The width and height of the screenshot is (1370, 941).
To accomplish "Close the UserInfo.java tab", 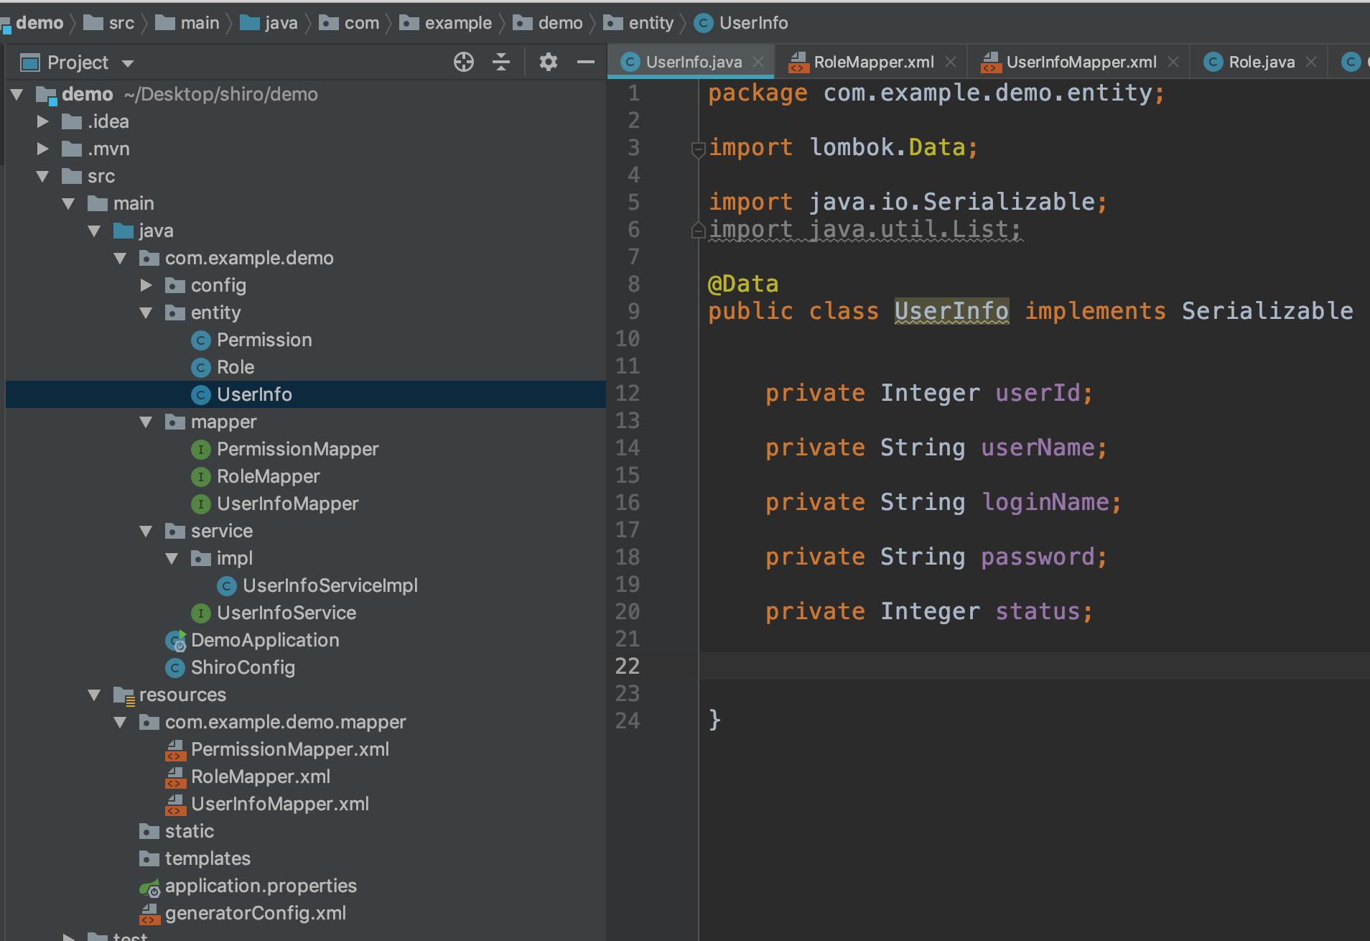I will pos(758,62).
